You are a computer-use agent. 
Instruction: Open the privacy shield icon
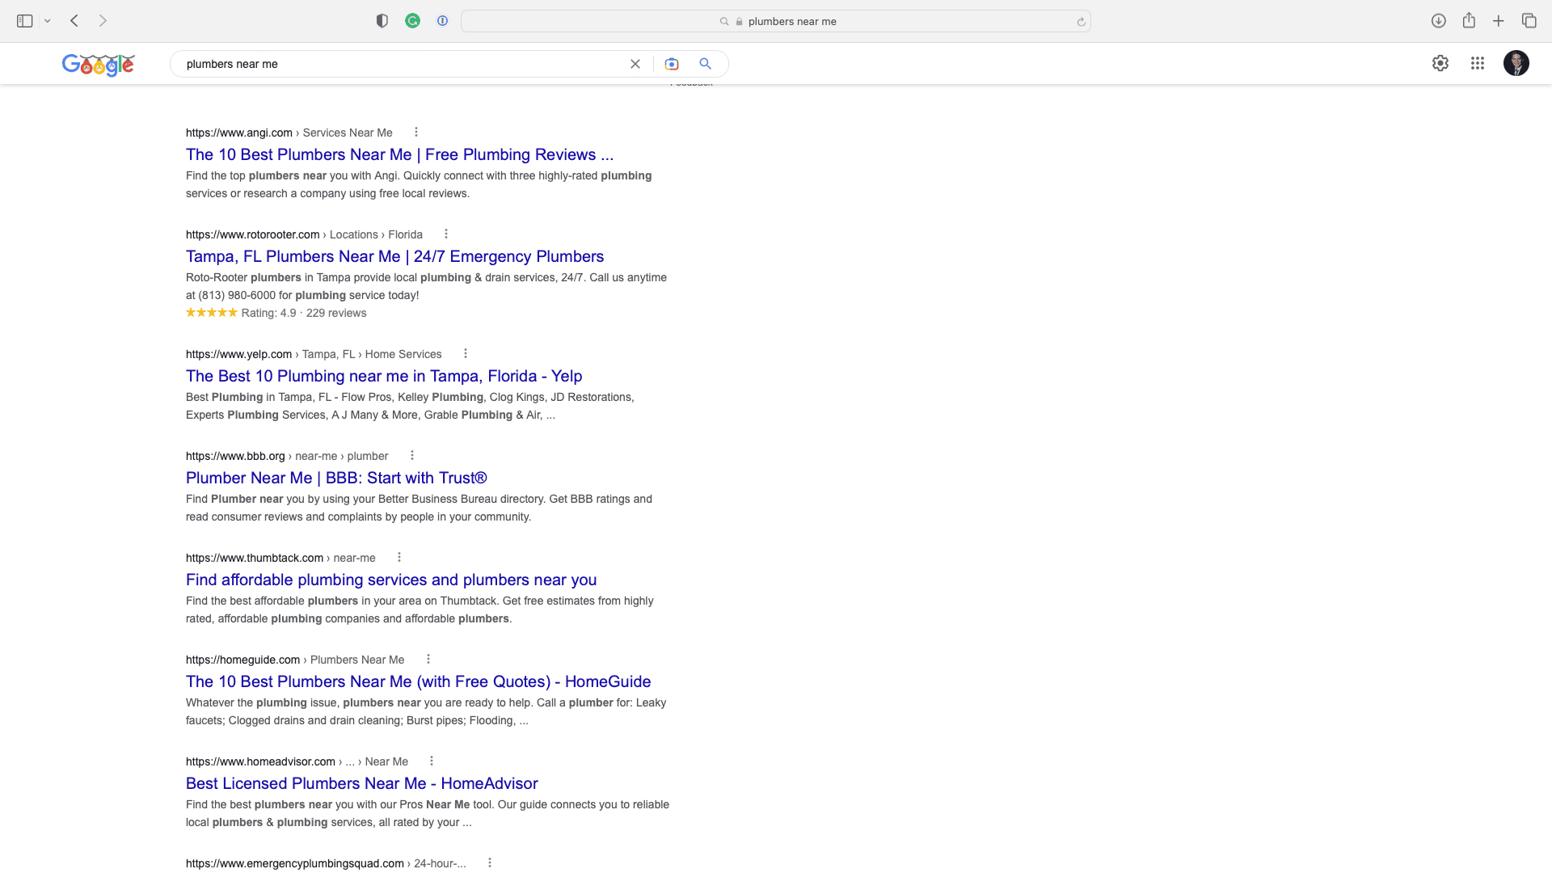click(x=382, y=21)
